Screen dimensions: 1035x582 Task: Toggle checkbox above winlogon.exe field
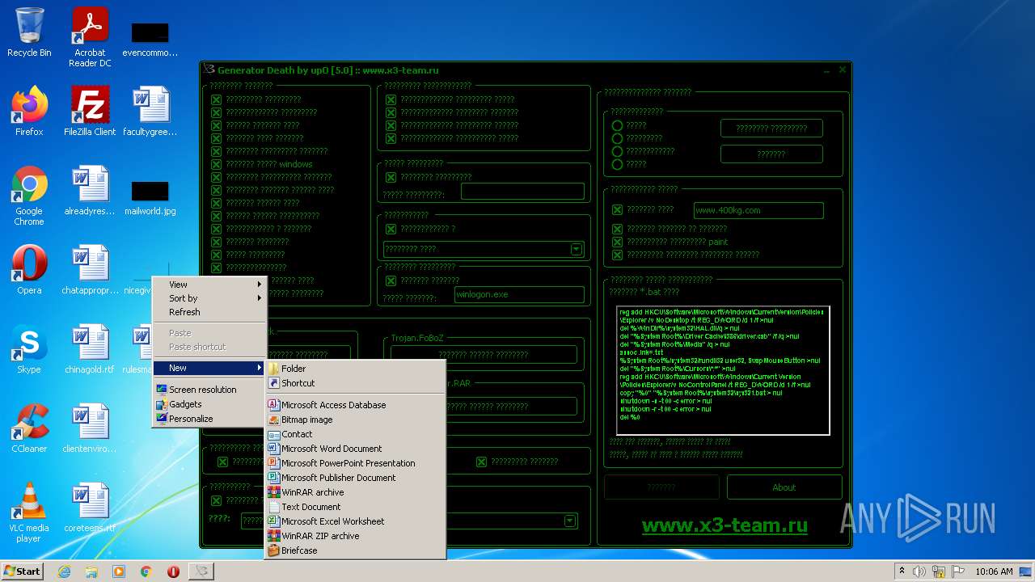click(x=391, y=280)
